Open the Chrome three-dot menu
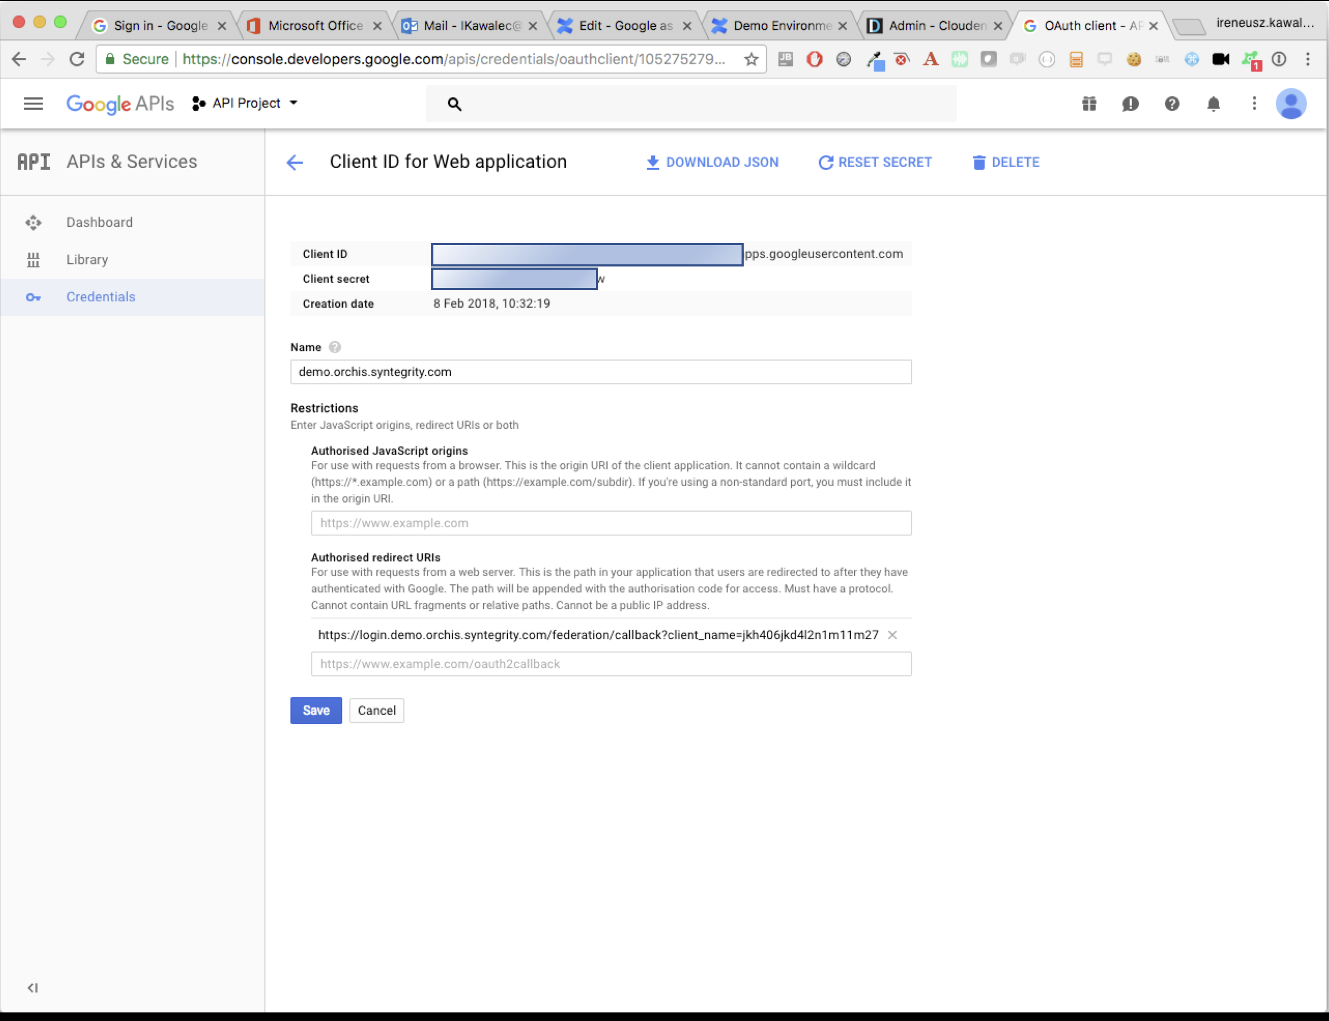The height and width of the screenshot is (1021, 1329). click(1308, 59)
